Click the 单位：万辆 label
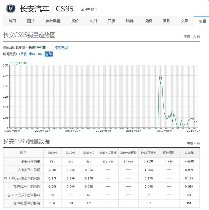The width and height of the screenshot is (209, 210). click(192, 36)
